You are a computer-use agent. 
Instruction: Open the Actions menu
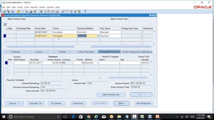tap(42, 7)
